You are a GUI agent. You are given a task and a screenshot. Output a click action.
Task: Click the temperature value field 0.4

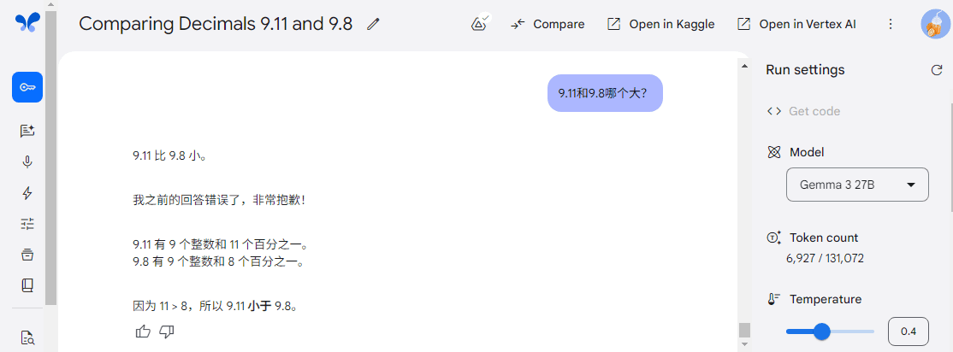(x=908, y=331)
